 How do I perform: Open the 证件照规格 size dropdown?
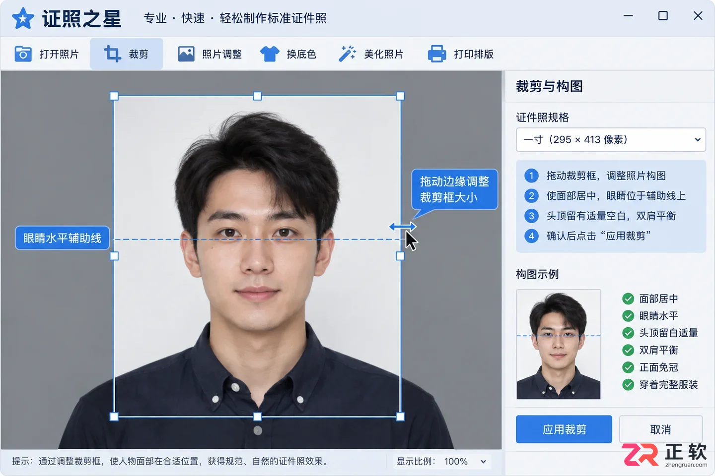pyautogui.click(x=611, y=140)
